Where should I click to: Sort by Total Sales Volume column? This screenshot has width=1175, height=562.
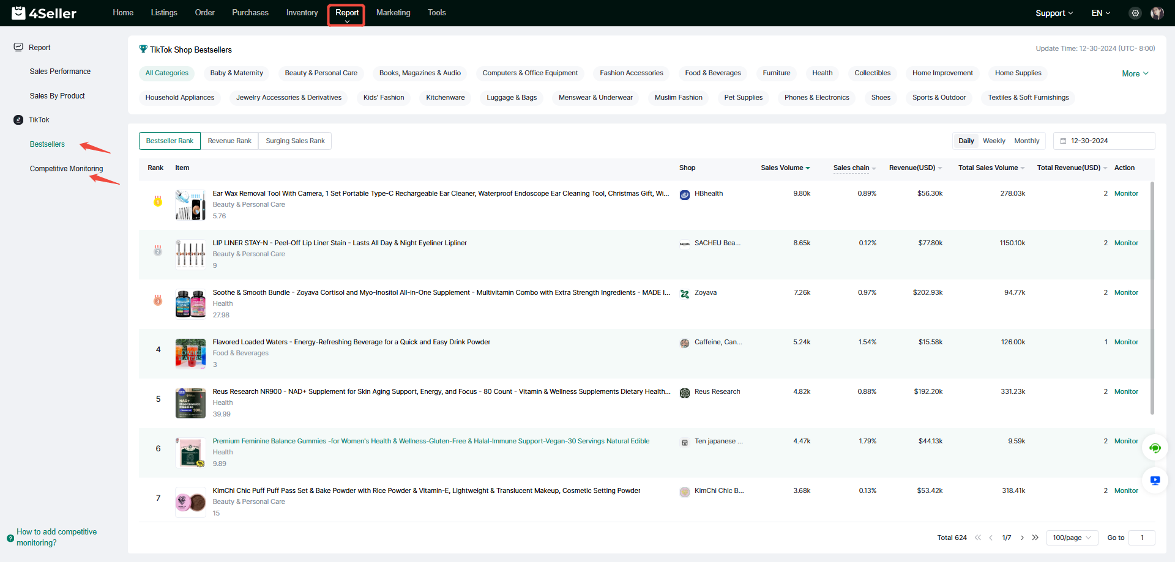991,168
